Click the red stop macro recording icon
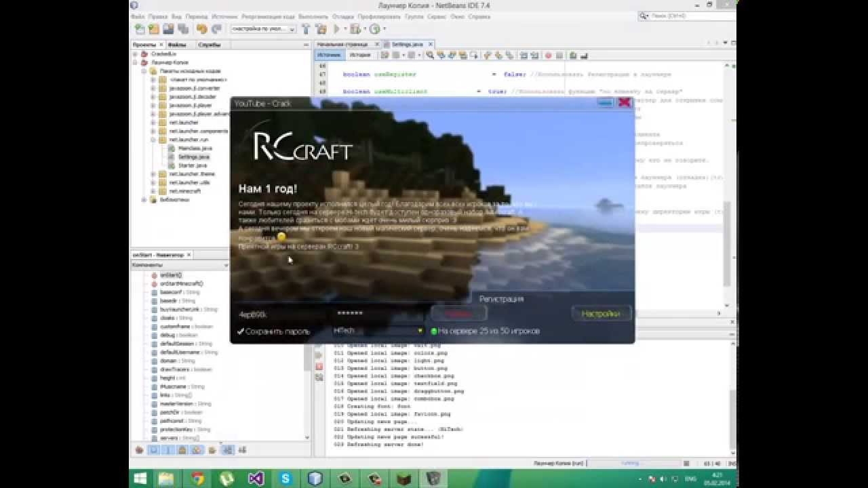 (549, 55)
